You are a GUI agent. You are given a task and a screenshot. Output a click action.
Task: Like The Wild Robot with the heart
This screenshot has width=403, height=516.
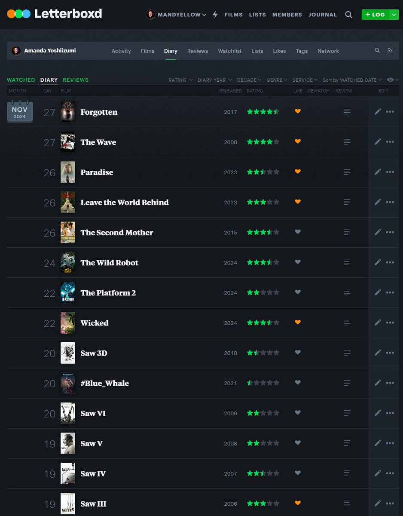pos(298,262)
